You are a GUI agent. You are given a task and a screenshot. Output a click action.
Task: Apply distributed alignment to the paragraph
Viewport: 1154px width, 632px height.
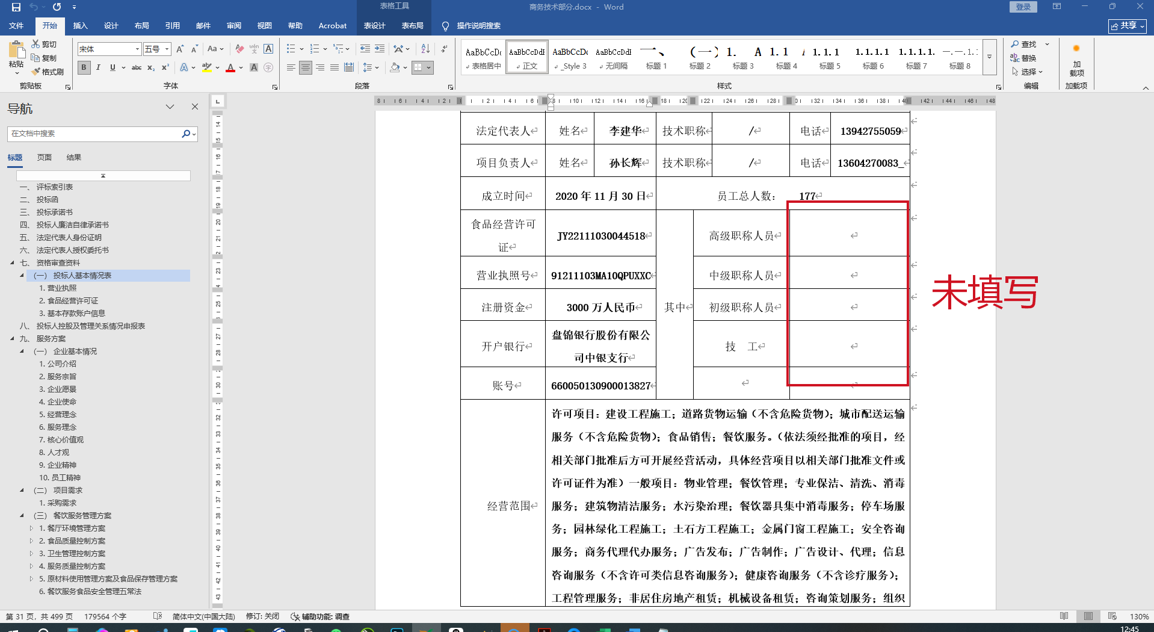[x=349, y=67]
